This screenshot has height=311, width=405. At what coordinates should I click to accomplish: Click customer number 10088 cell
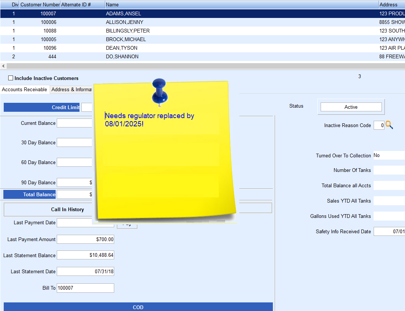tap(40, 31)
